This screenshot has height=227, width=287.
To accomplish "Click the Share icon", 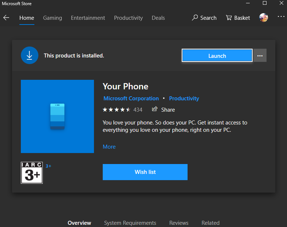I will [x=155, y=109].
